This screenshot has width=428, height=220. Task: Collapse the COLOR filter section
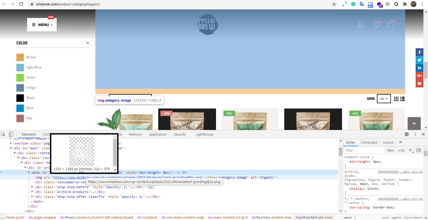88,43
